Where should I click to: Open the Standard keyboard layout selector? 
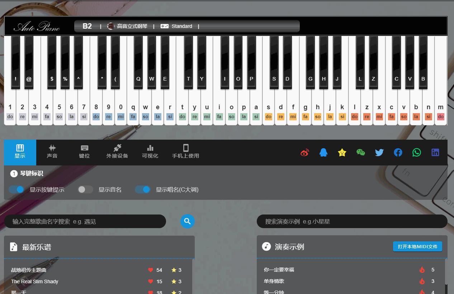click(176, 26)
